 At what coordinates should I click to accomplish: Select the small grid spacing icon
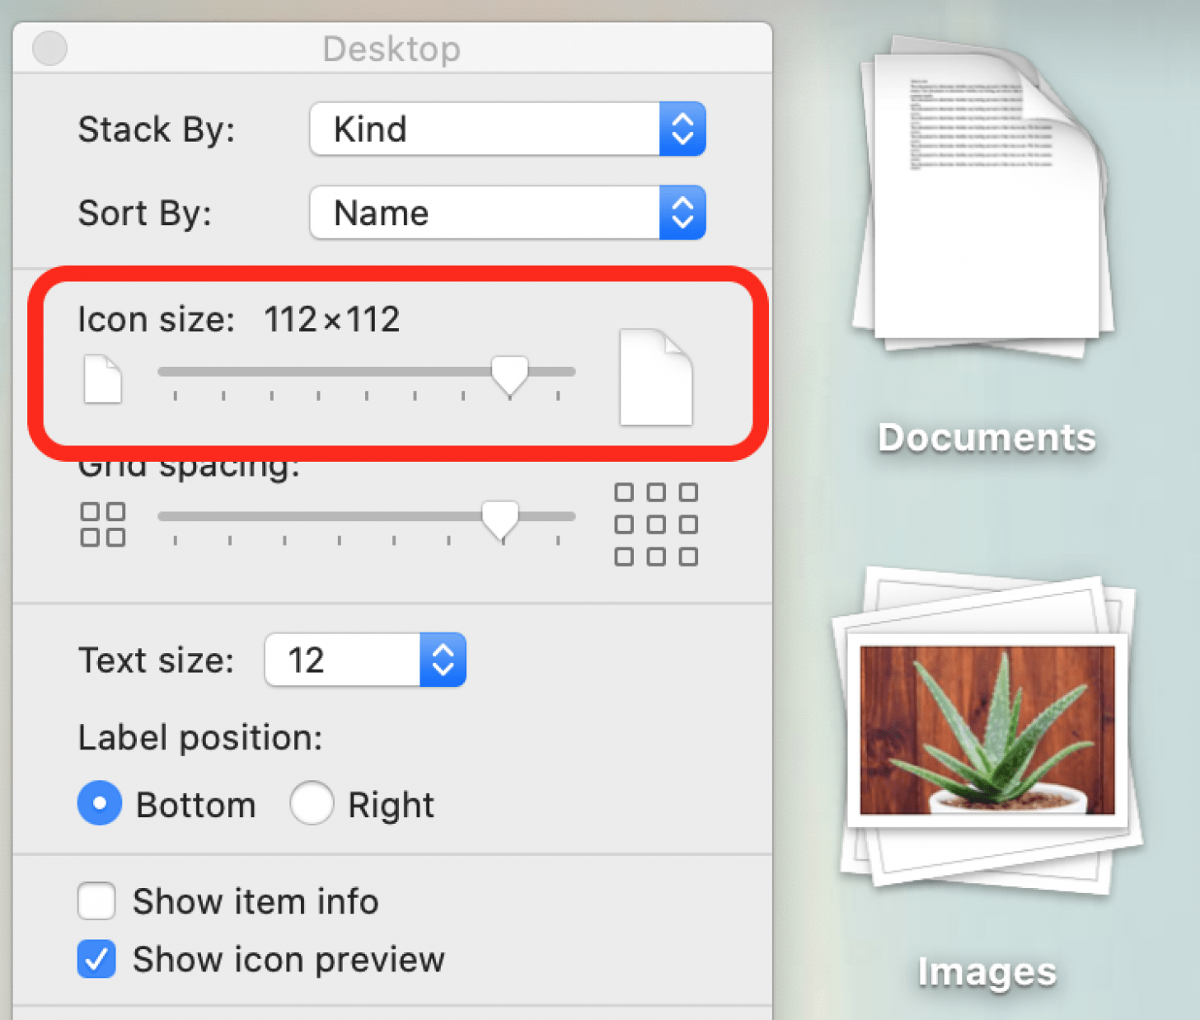tap(102, 524)
